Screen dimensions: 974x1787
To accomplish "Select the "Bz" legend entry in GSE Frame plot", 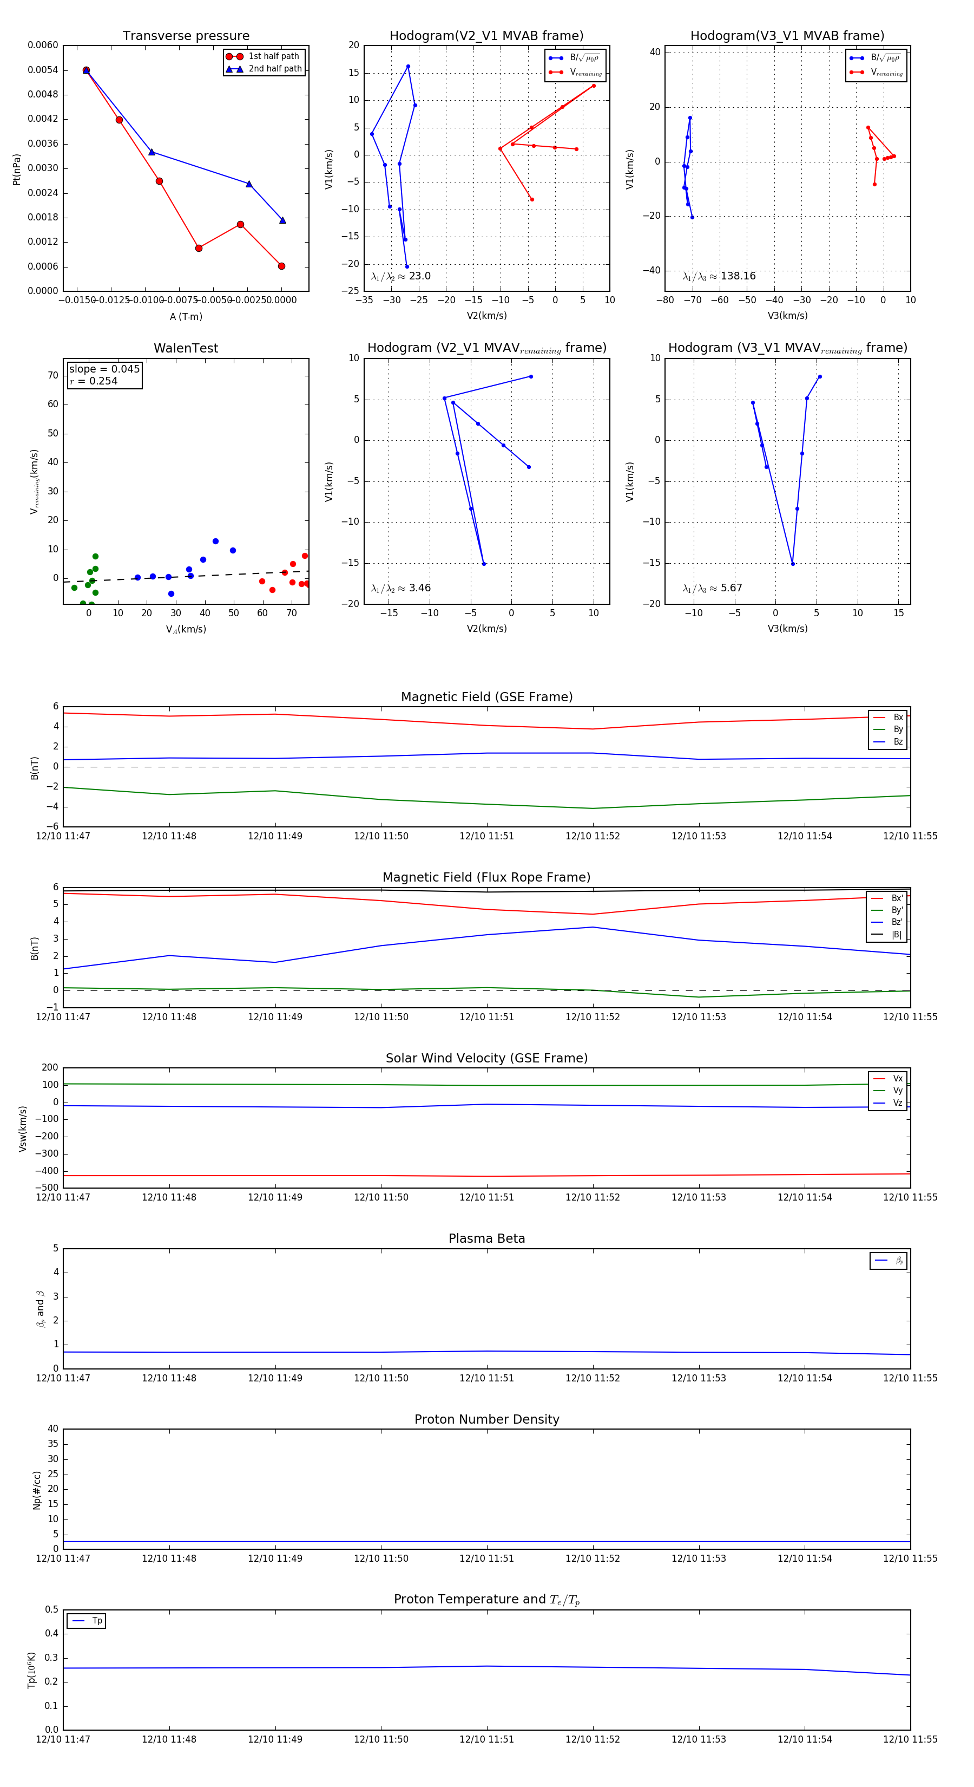I will point(888,741).
